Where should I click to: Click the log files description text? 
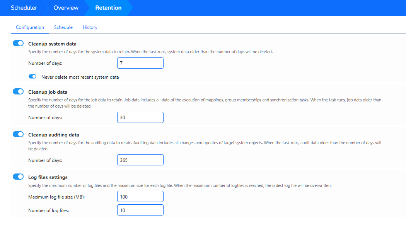point(180,185)
